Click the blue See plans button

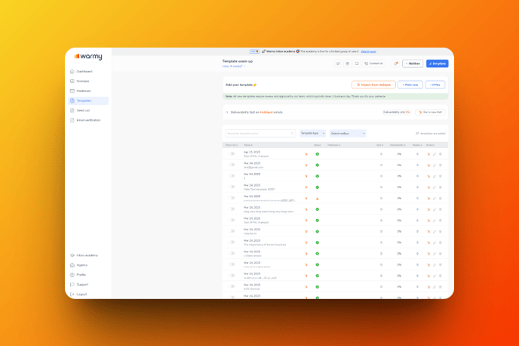point(438,63)
